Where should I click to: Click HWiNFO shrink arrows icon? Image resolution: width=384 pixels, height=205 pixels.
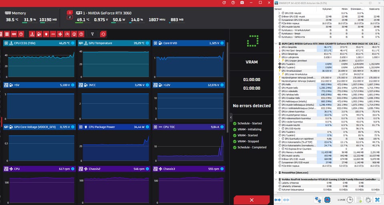(286, 200)
